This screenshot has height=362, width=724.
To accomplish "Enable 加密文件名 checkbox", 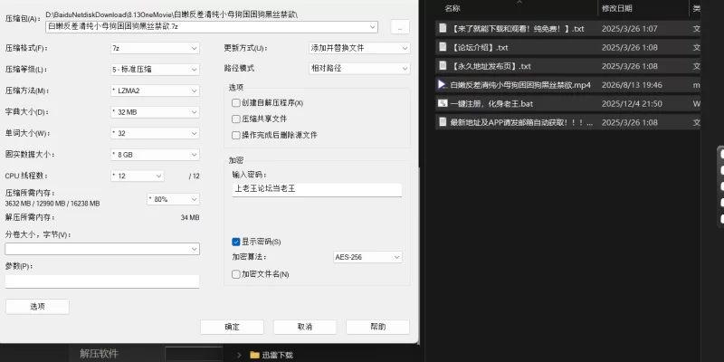I will pyautogui.click(x=236, y=274).
